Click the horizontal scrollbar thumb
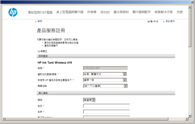Viewport: 195px width, 124px height. (87, 119)
